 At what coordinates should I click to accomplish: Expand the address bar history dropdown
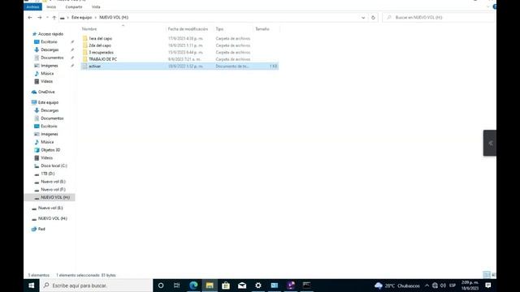363,18
